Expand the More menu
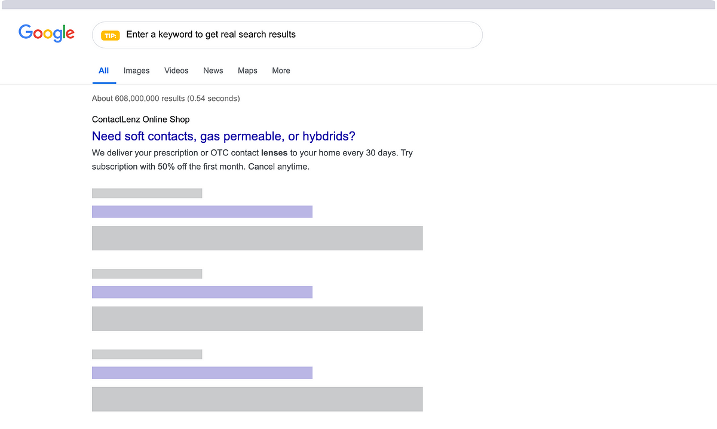Image resolution: width=717 pixels, height=429 pixels. pos(281,71)
